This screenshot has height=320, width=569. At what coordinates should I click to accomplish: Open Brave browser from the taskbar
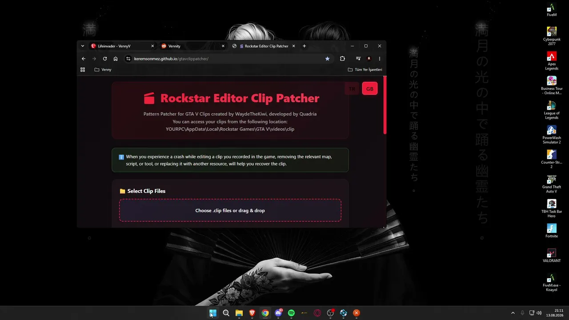(x=252, y=313)
